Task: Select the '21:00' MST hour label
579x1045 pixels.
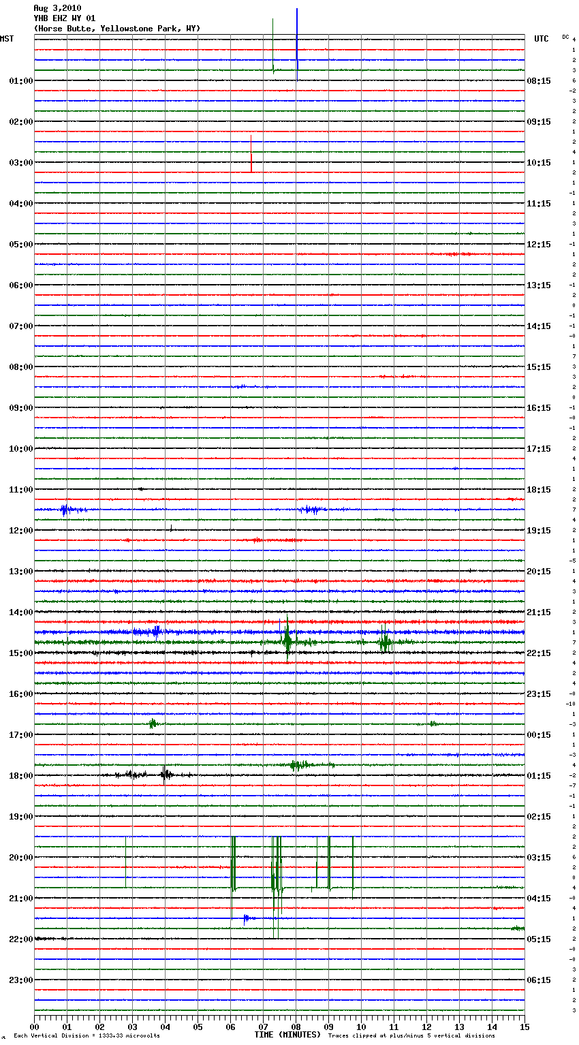Action: pos(20,899)
